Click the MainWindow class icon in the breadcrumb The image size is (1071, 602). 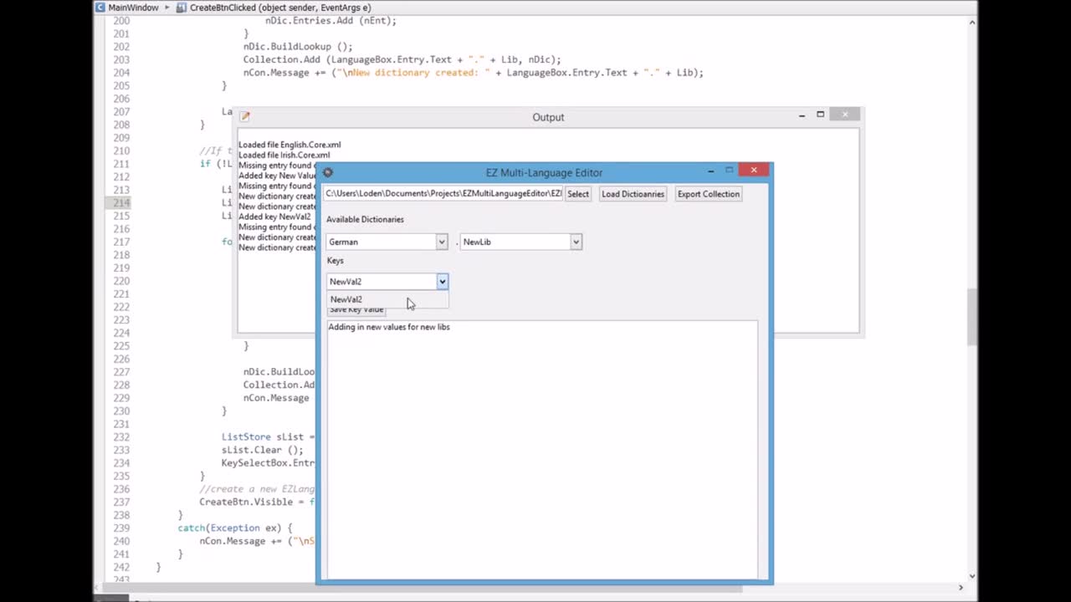(x=99, y=7)
